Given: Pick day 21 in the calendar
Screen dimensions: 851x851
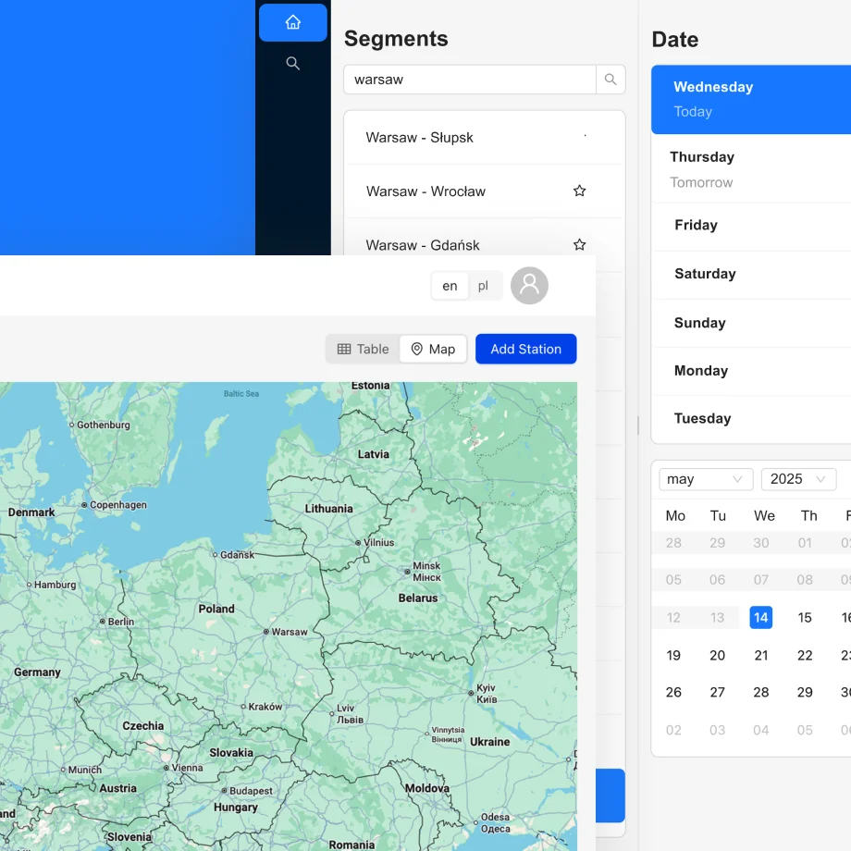Looking at the screenshot, I should [761, 655].
